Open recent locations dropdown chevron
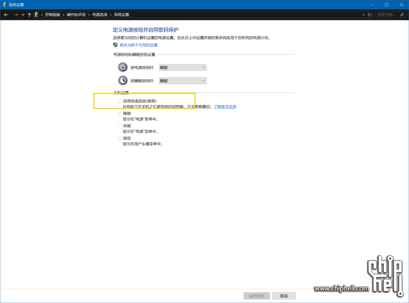Viewport: 409px width, 303px height. pyautogui.click(x=23, y=15)
